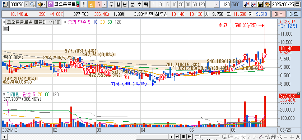Zoom in chart with plus icon

[x=292, y=137]
